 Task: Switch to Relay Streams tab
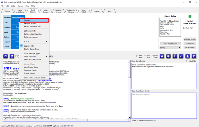pos(45,11)
